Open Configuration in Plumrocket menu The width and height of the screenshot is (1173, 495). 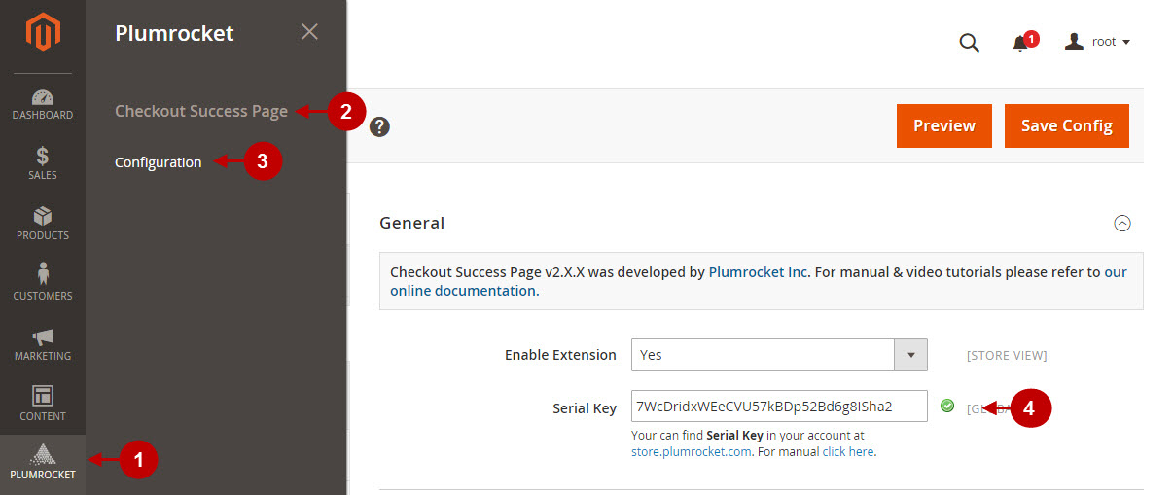(x=159, y=162)
